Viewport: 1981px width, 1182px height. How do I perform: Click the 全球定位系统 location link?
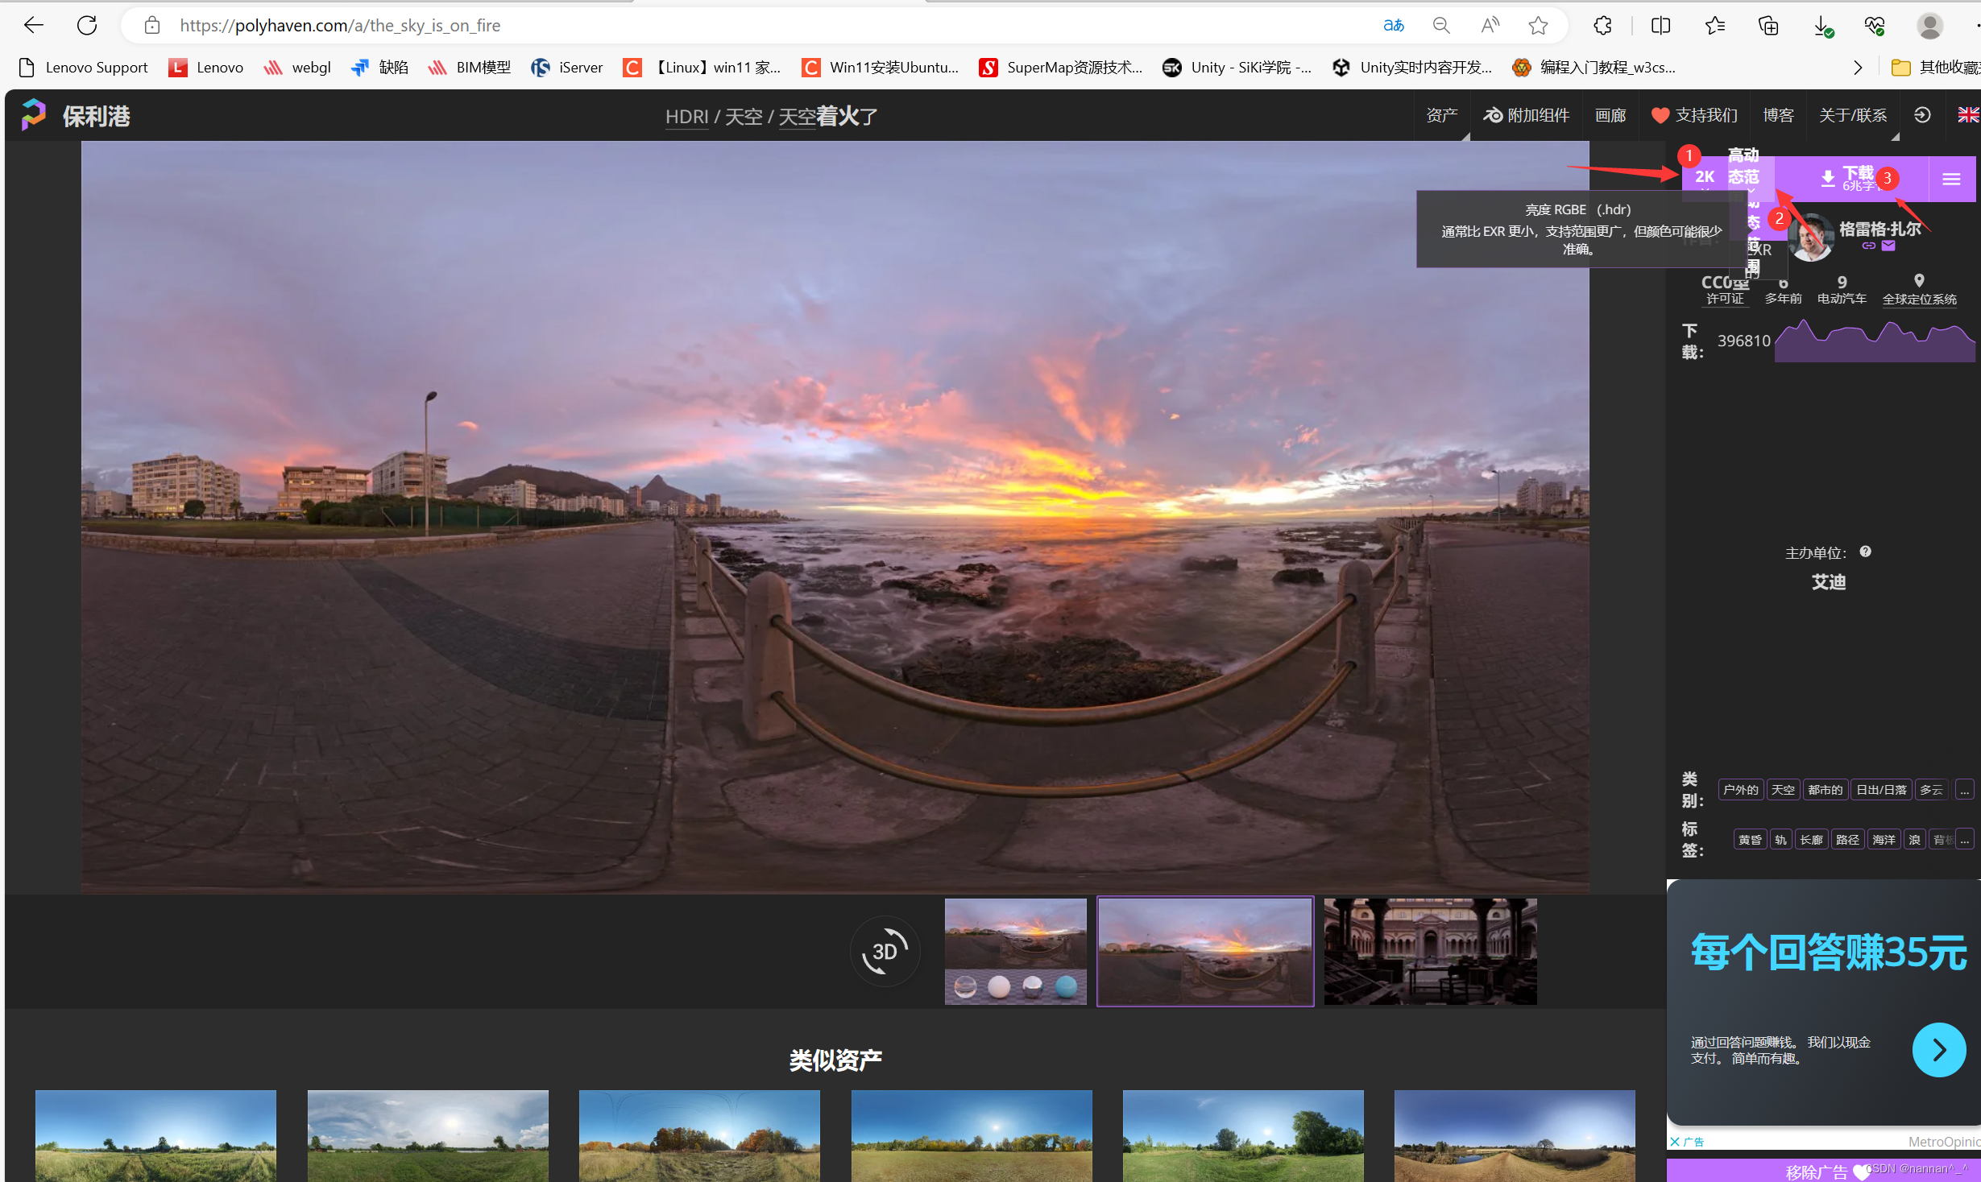tap(1919, 299)
